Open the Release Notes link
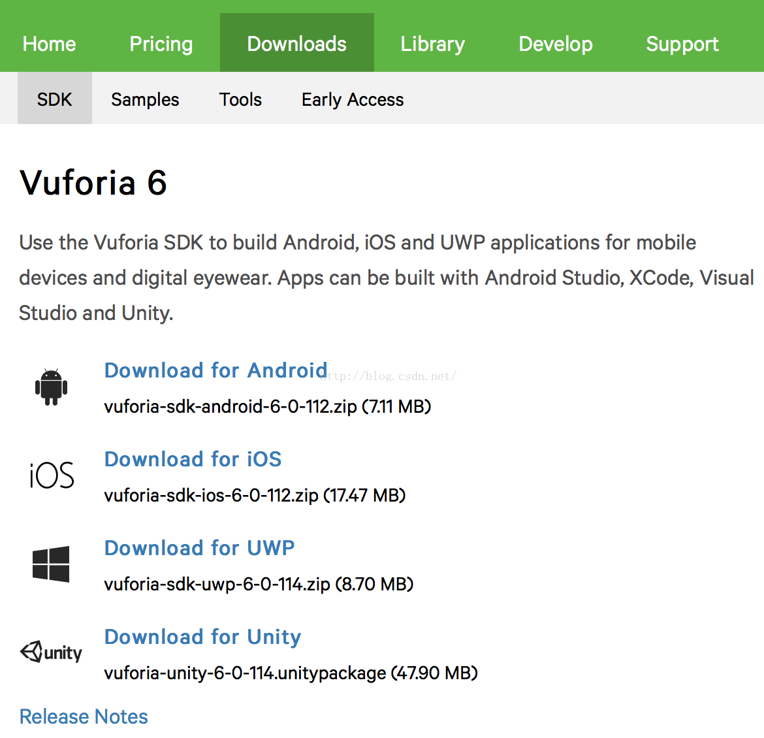The image size is (764, 738). point(84,716)
